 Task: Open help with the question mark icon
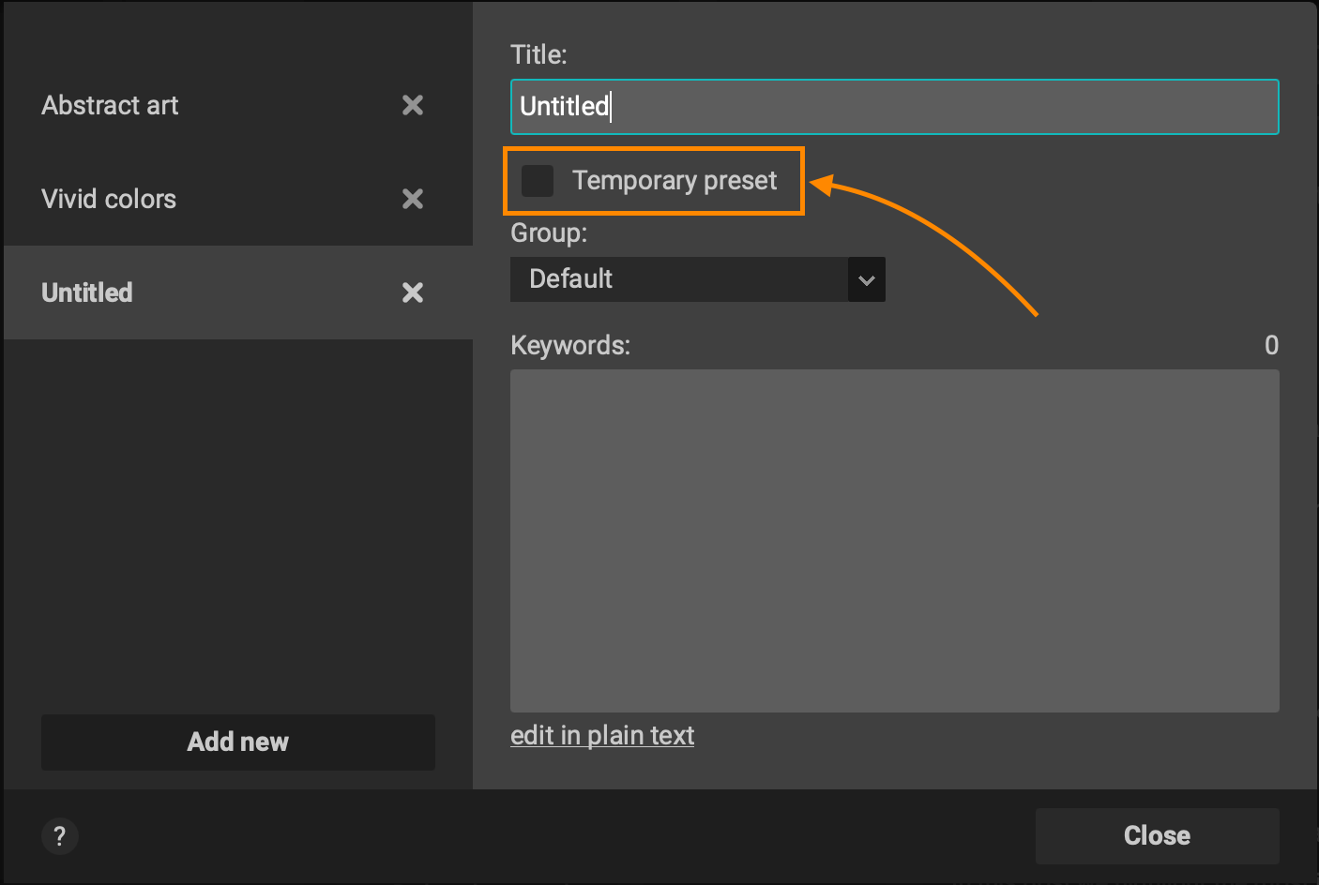[59, 835]
